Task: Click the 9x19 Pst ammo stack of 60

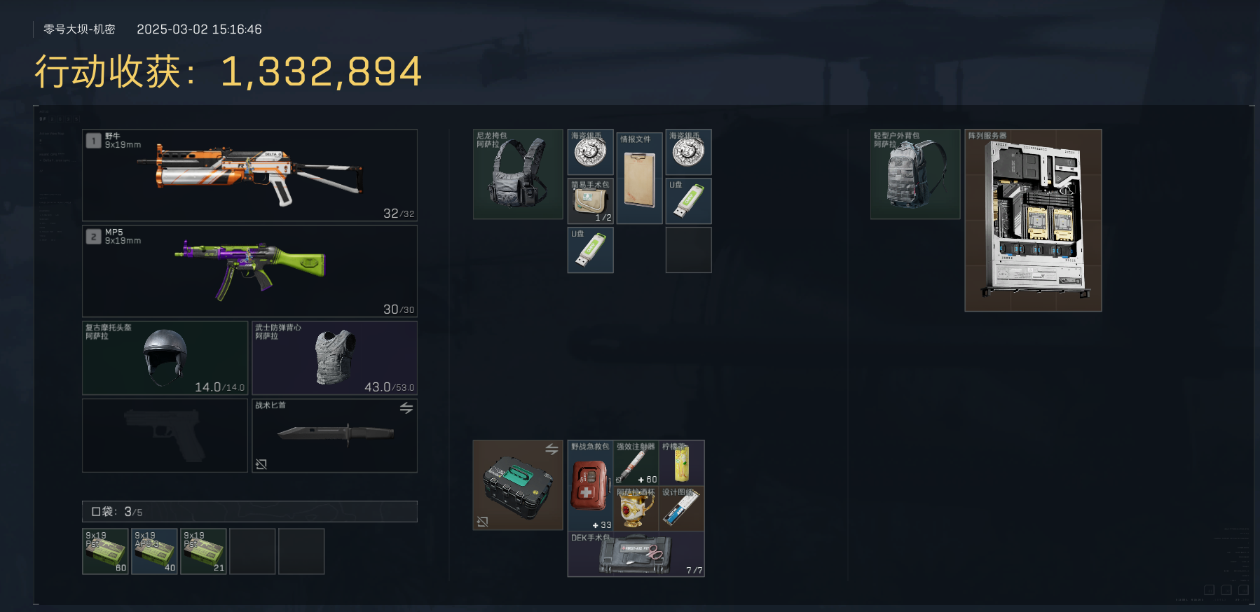Action: (105, 552)
